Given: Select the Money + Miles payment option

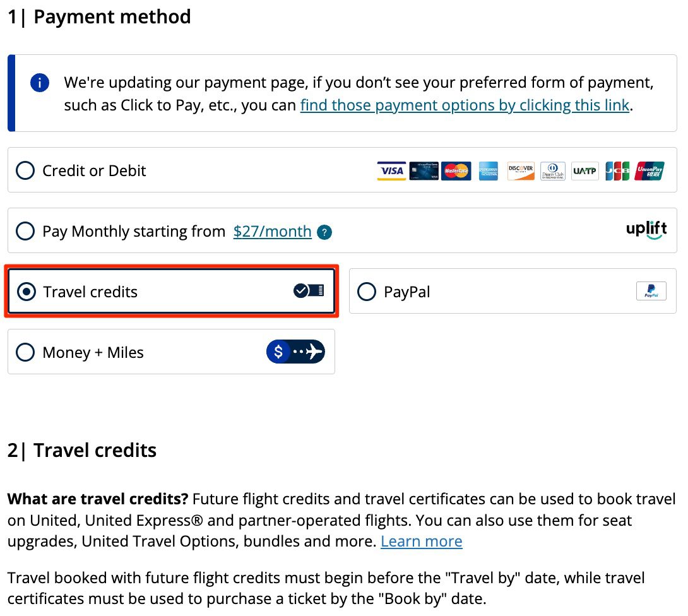Looking at the screenshot, I should [x=25, y=352].
